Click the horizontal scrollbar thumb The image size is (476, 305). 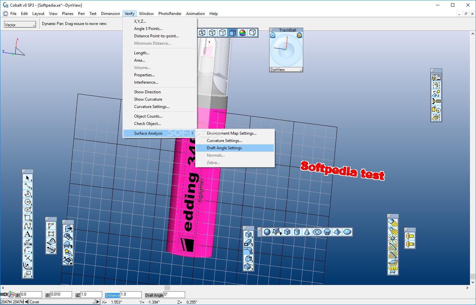pyautogui.click(x=167, y=288)
